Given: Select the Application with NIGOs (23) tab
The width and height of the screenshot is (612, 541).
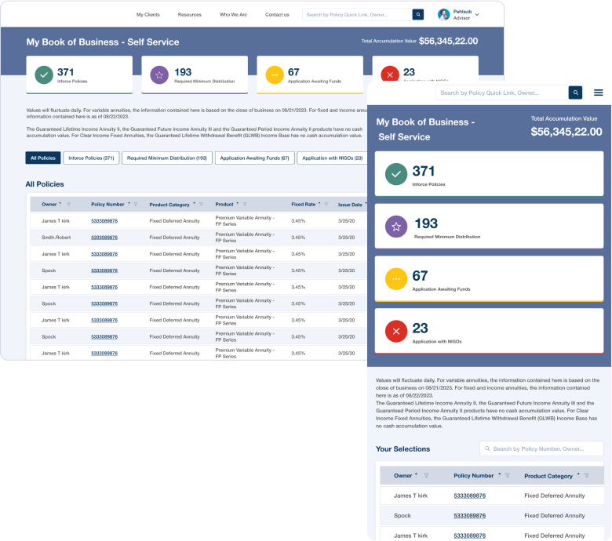Looking at the screenshot, I should 332,158.
